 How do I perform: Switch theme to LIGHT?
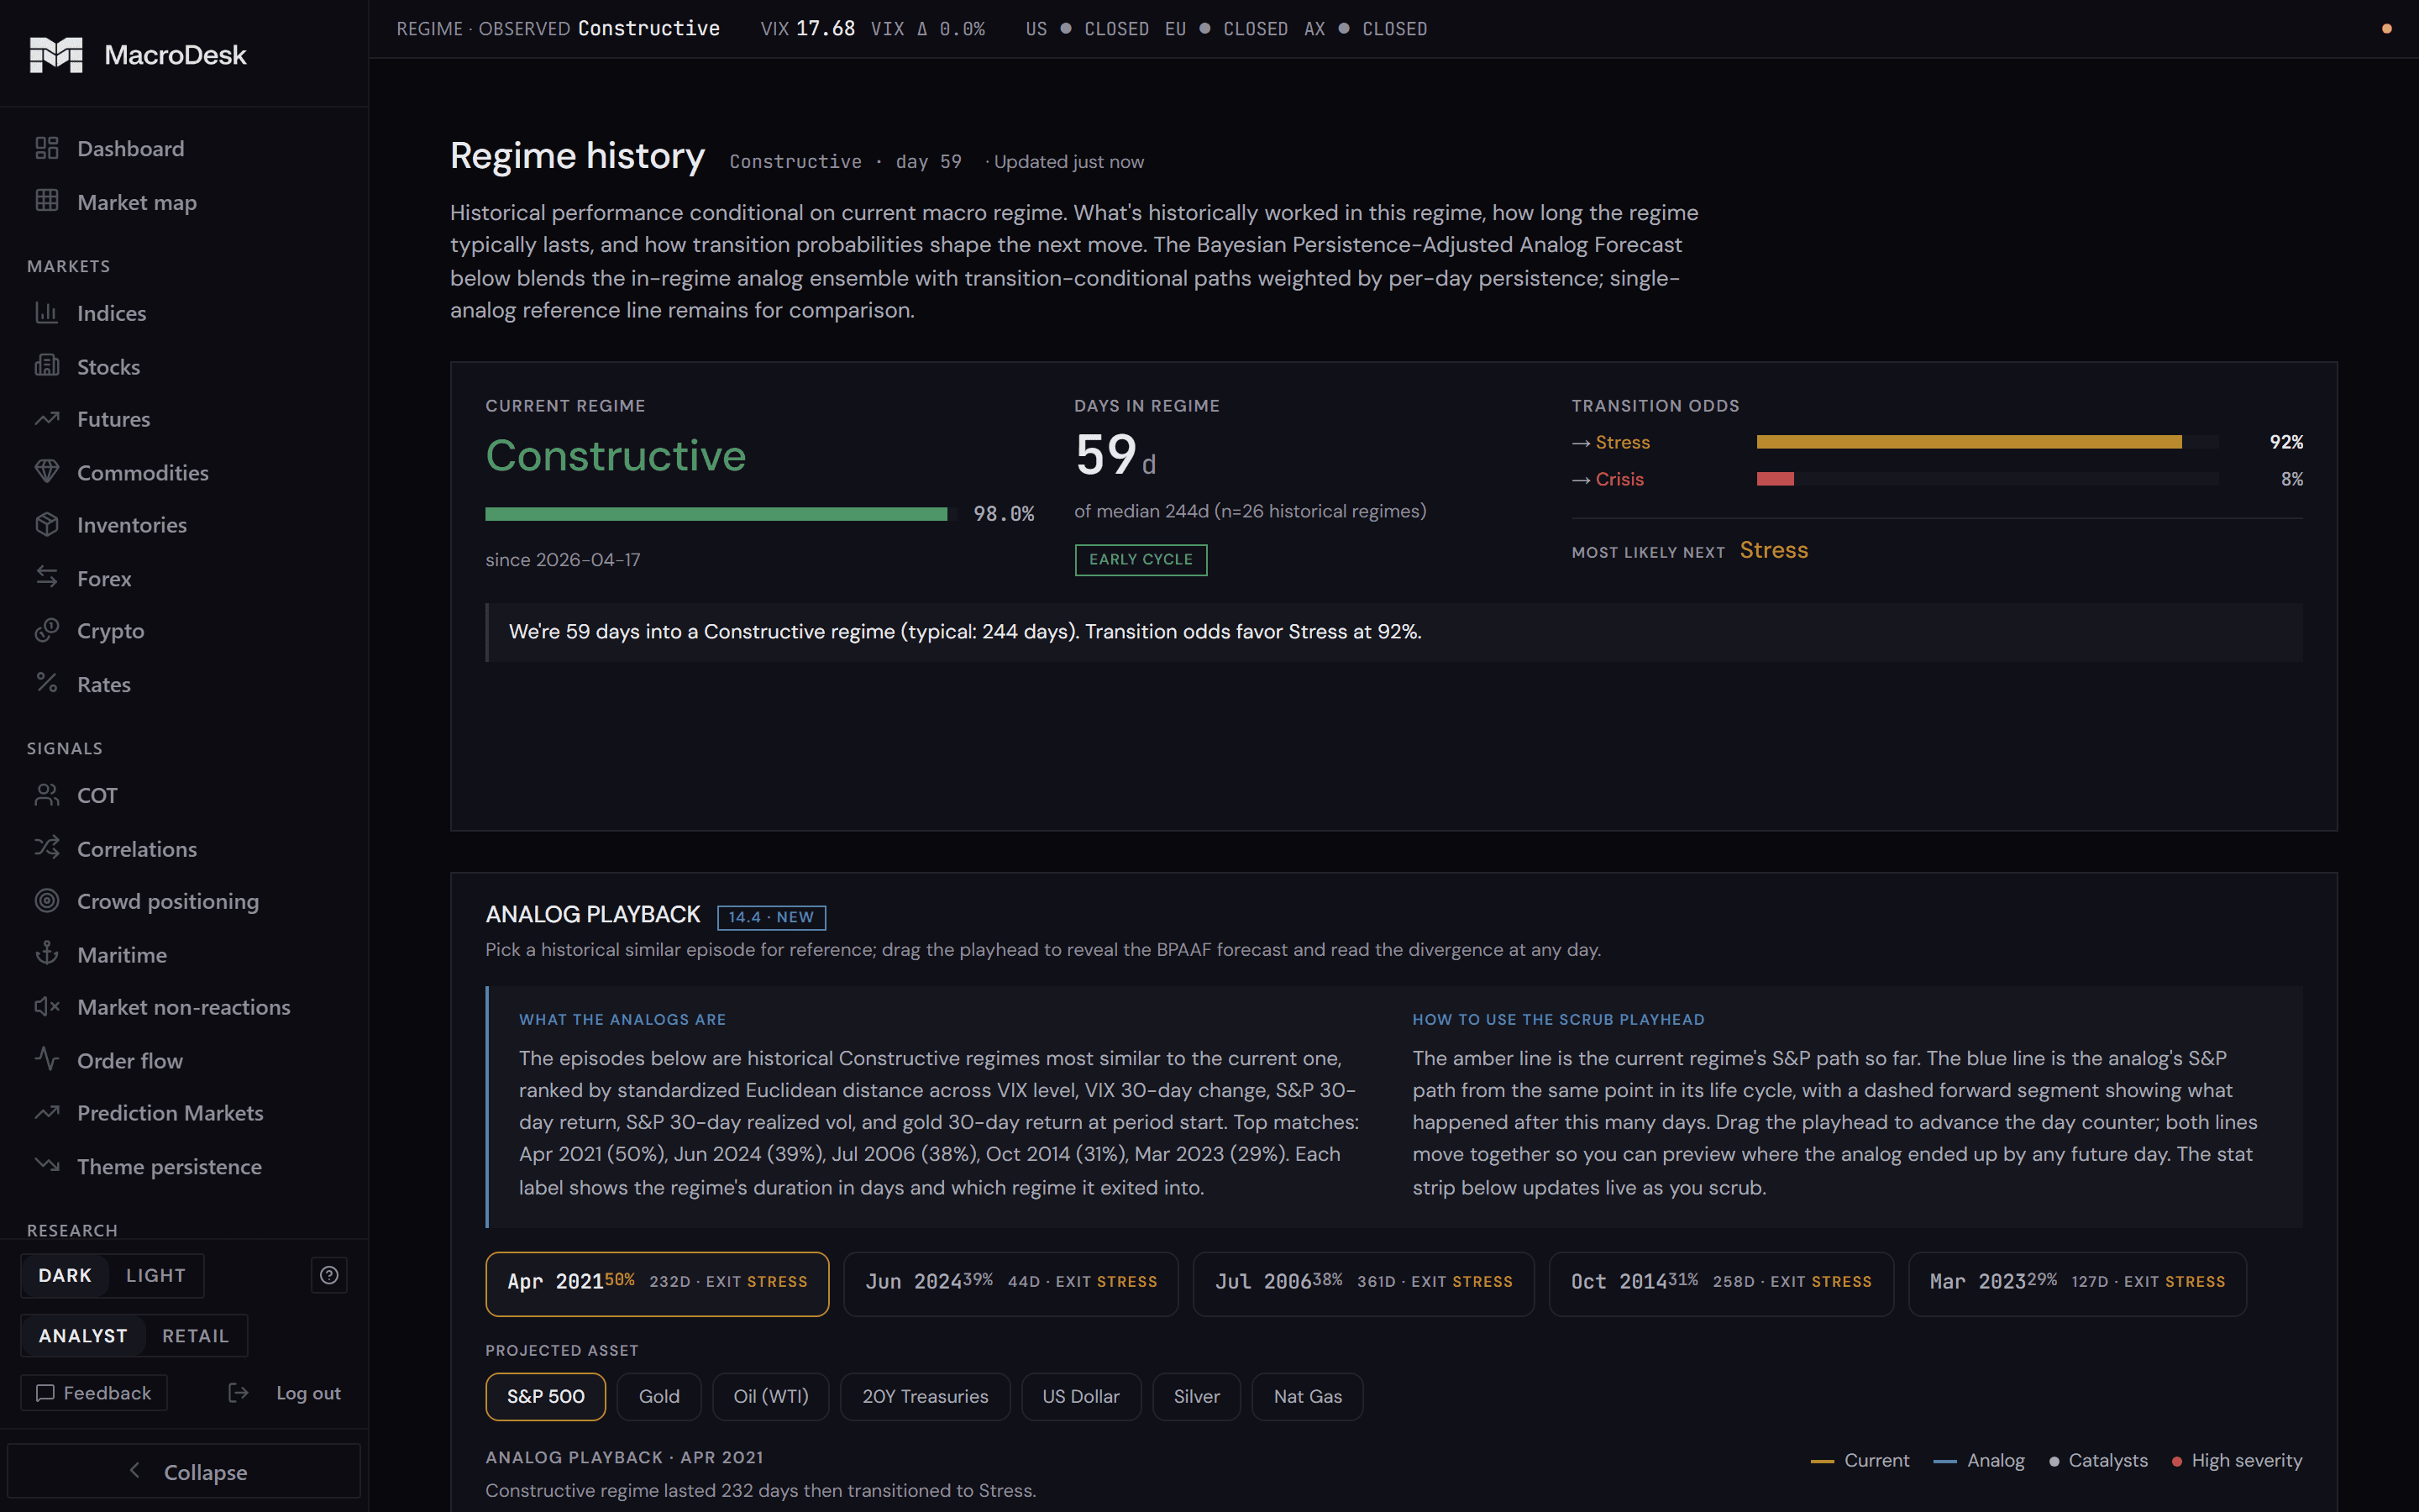(x=156, y=1275)
